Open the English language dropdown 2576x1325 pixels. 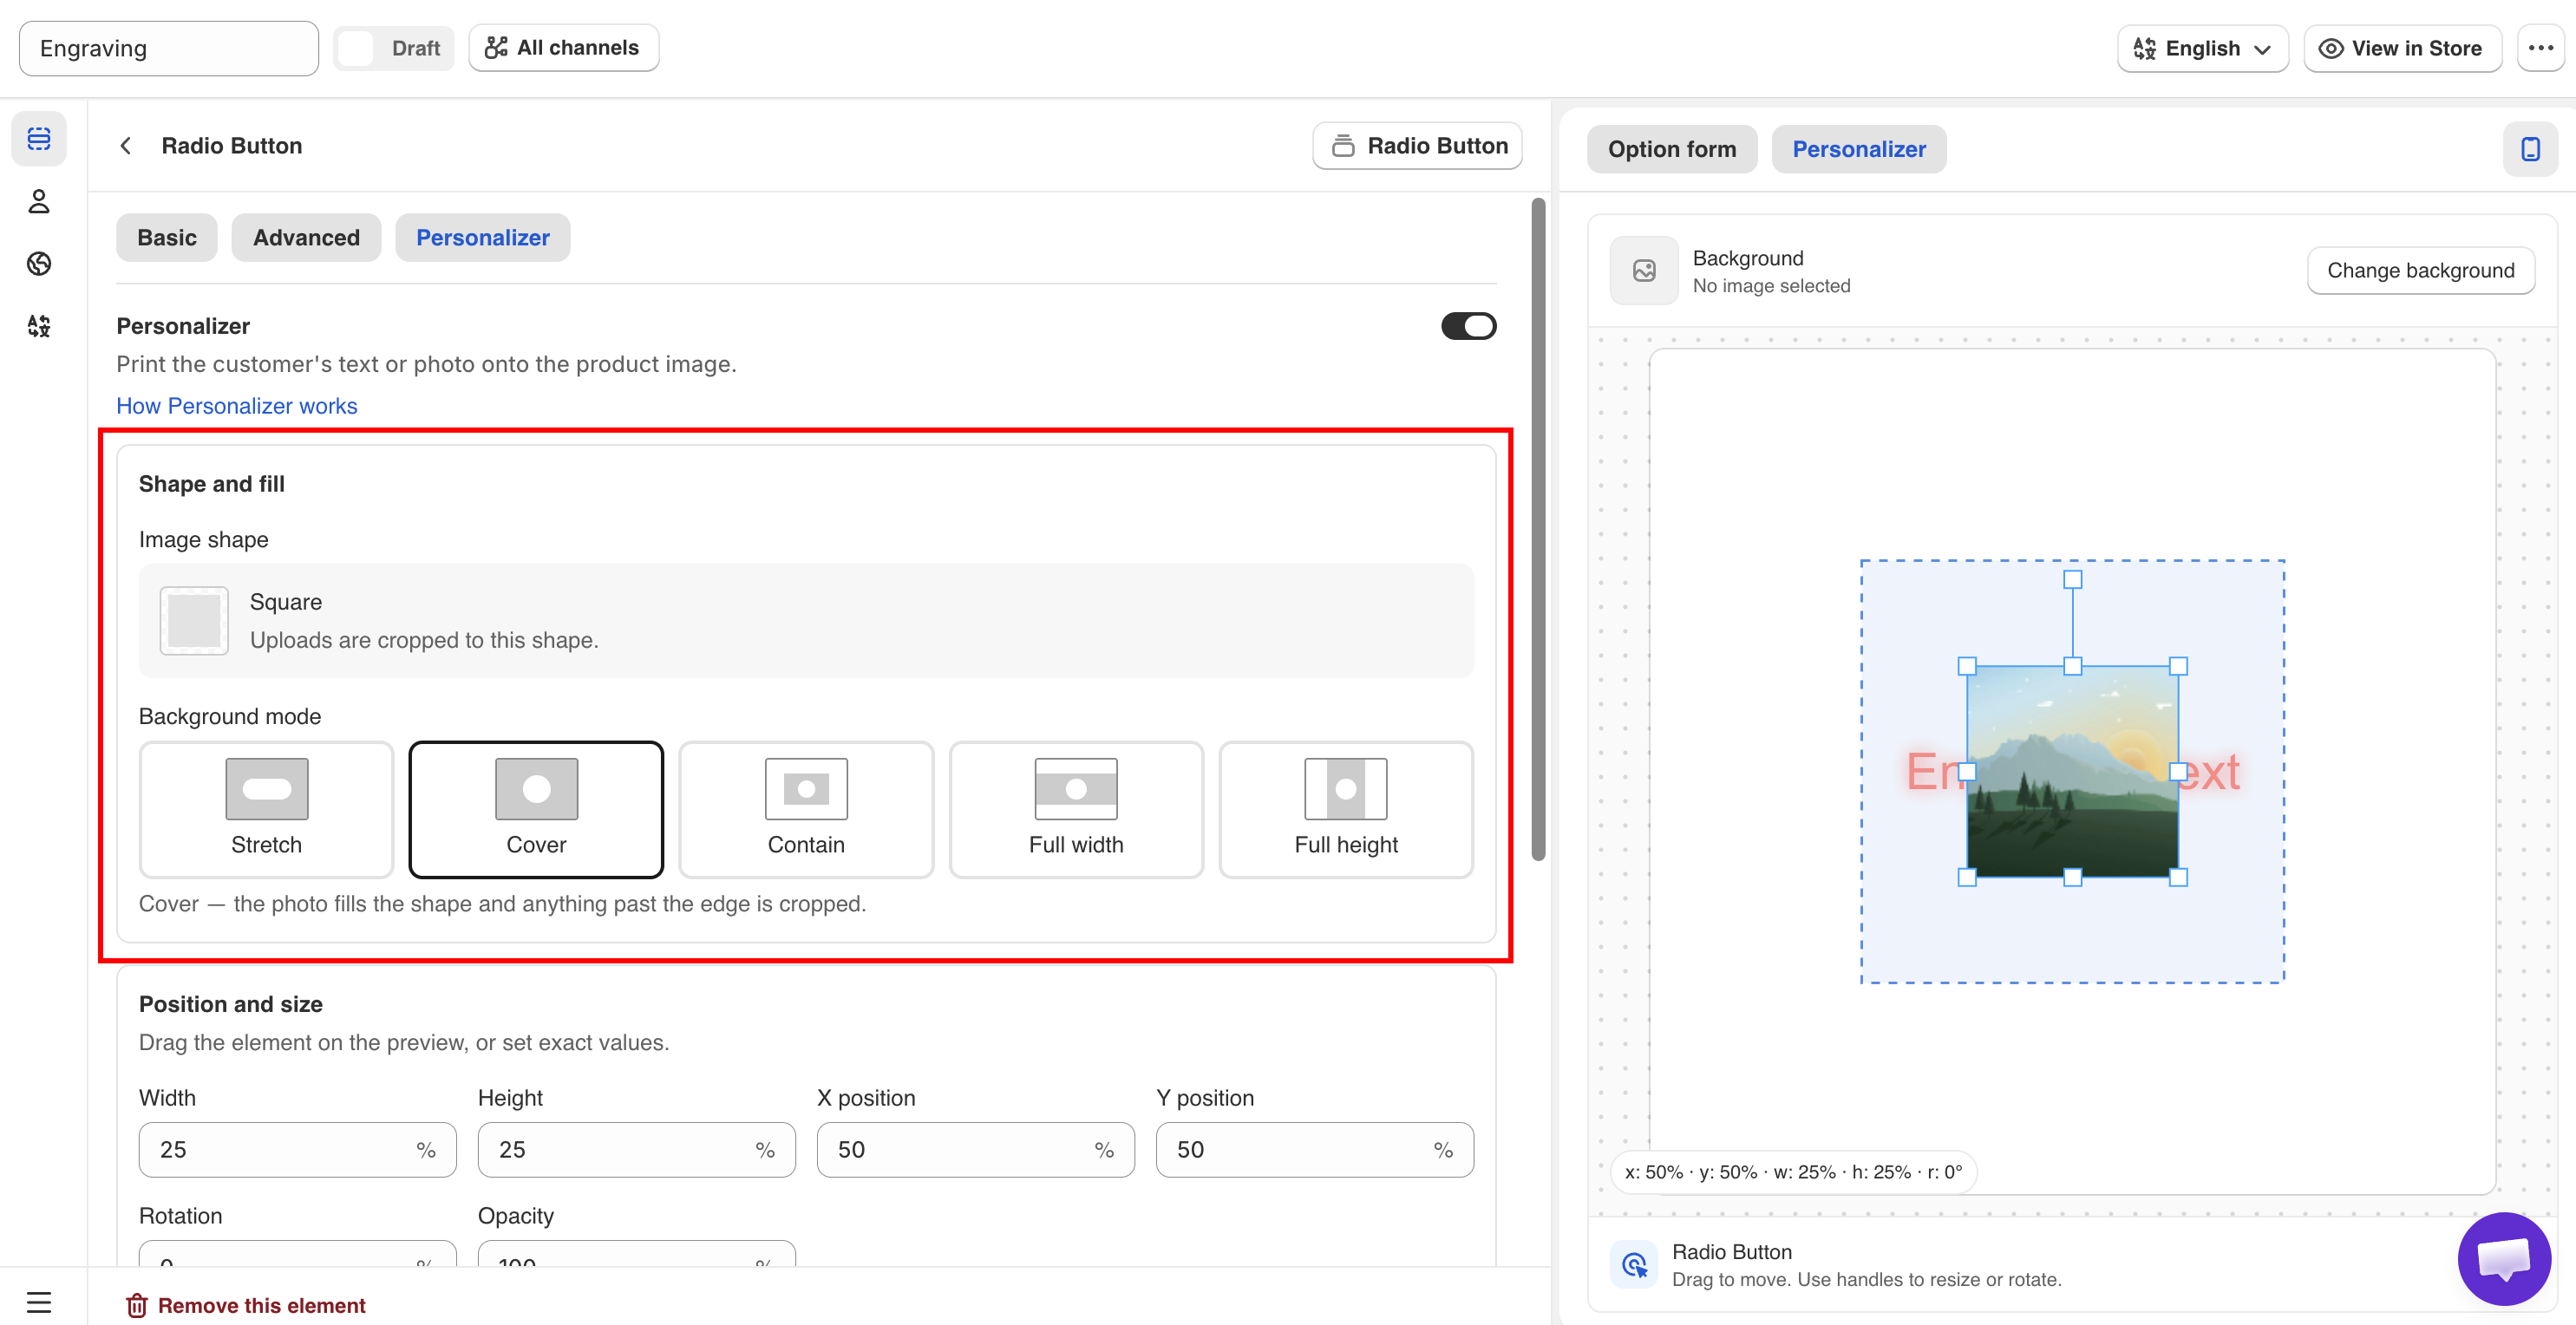point(2202,48)
